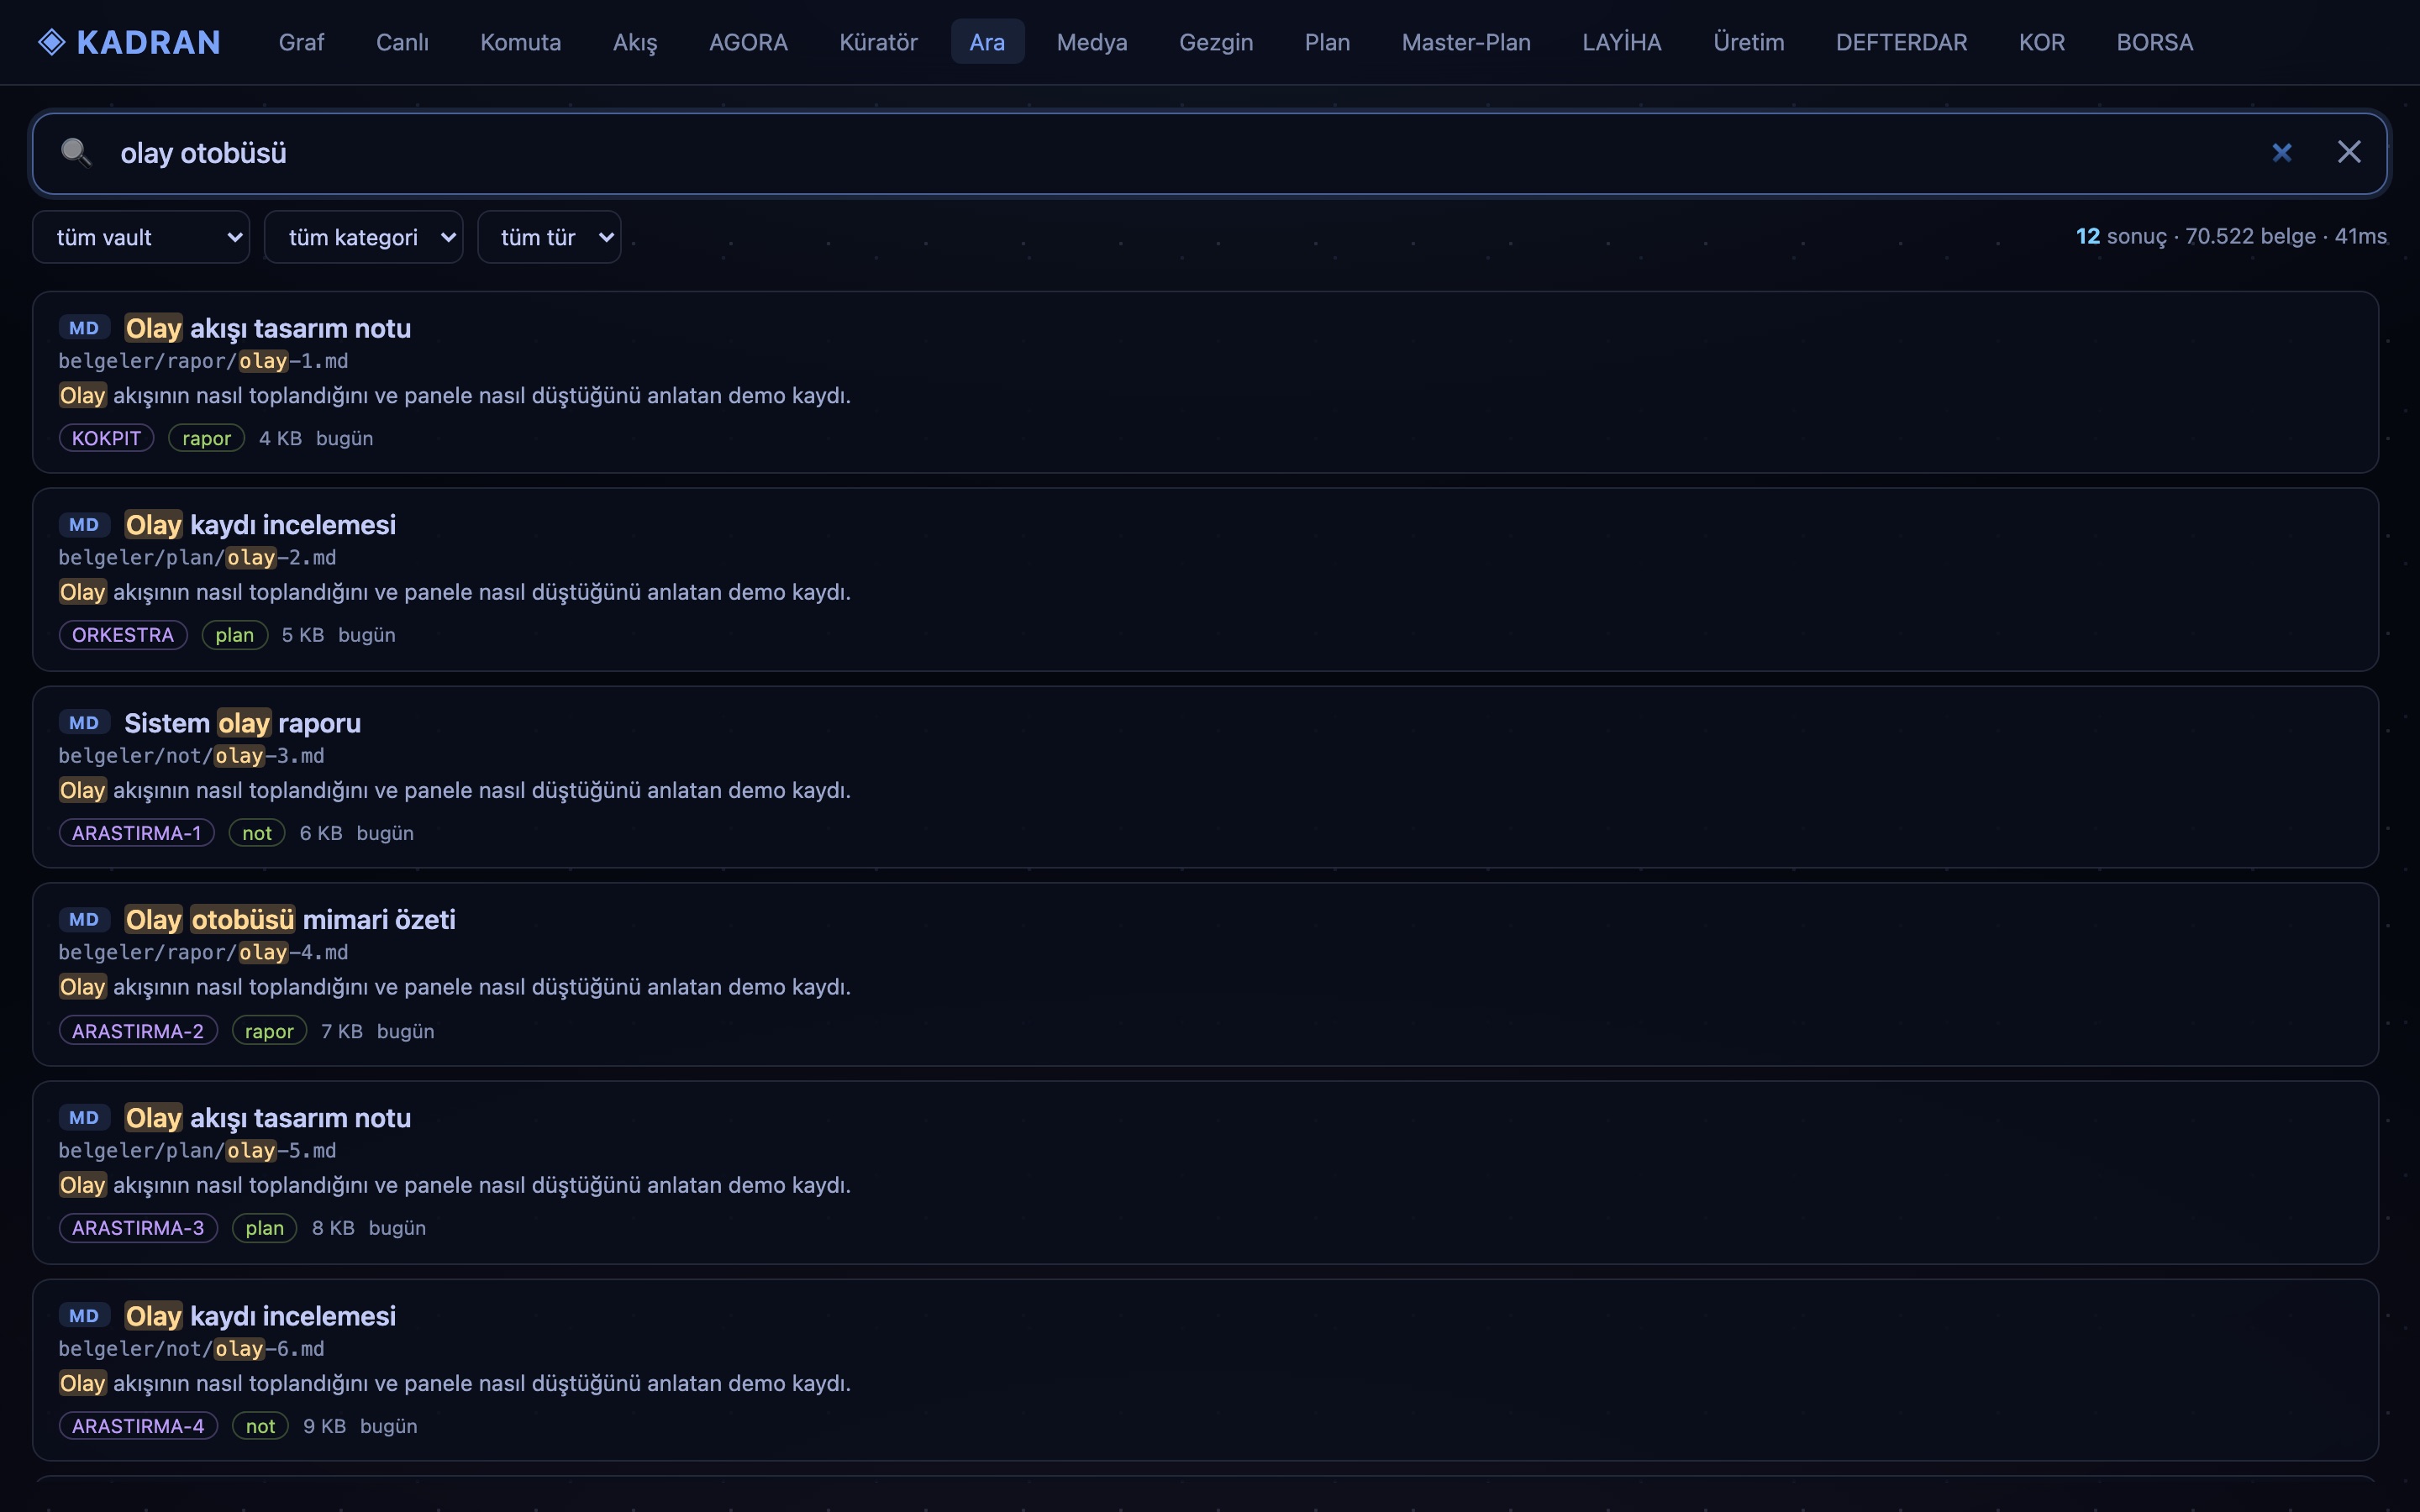This screenshot has width=2420, height=1512.
Task: Click the MD badge on Olay otobüsü mimari özeti
Action: pos(84,920)
